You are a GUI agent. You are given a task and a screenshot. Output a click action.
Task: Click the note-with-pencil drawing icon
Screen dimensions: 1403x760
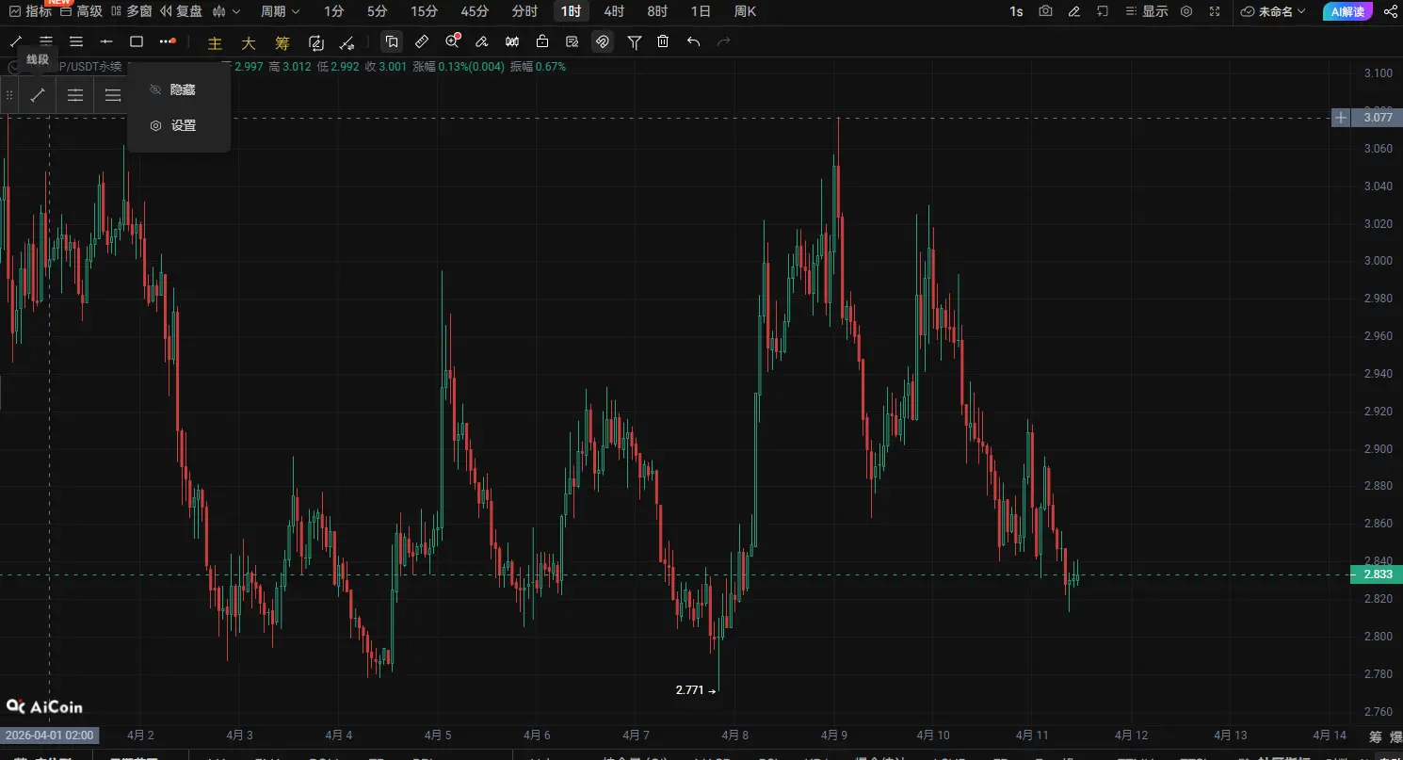572,41
